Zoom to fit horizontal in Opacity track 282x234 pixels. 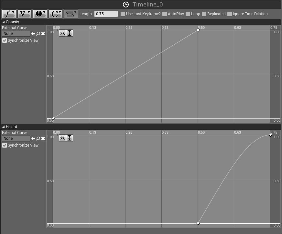(62, 33)
